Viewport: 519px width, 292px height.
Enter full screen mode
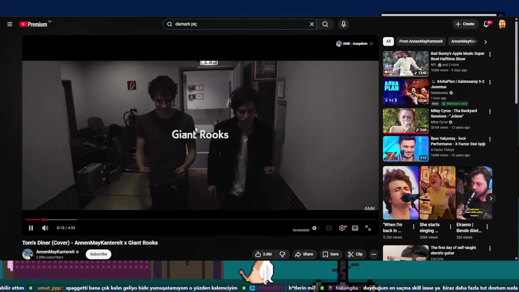[x=368, y=228]
